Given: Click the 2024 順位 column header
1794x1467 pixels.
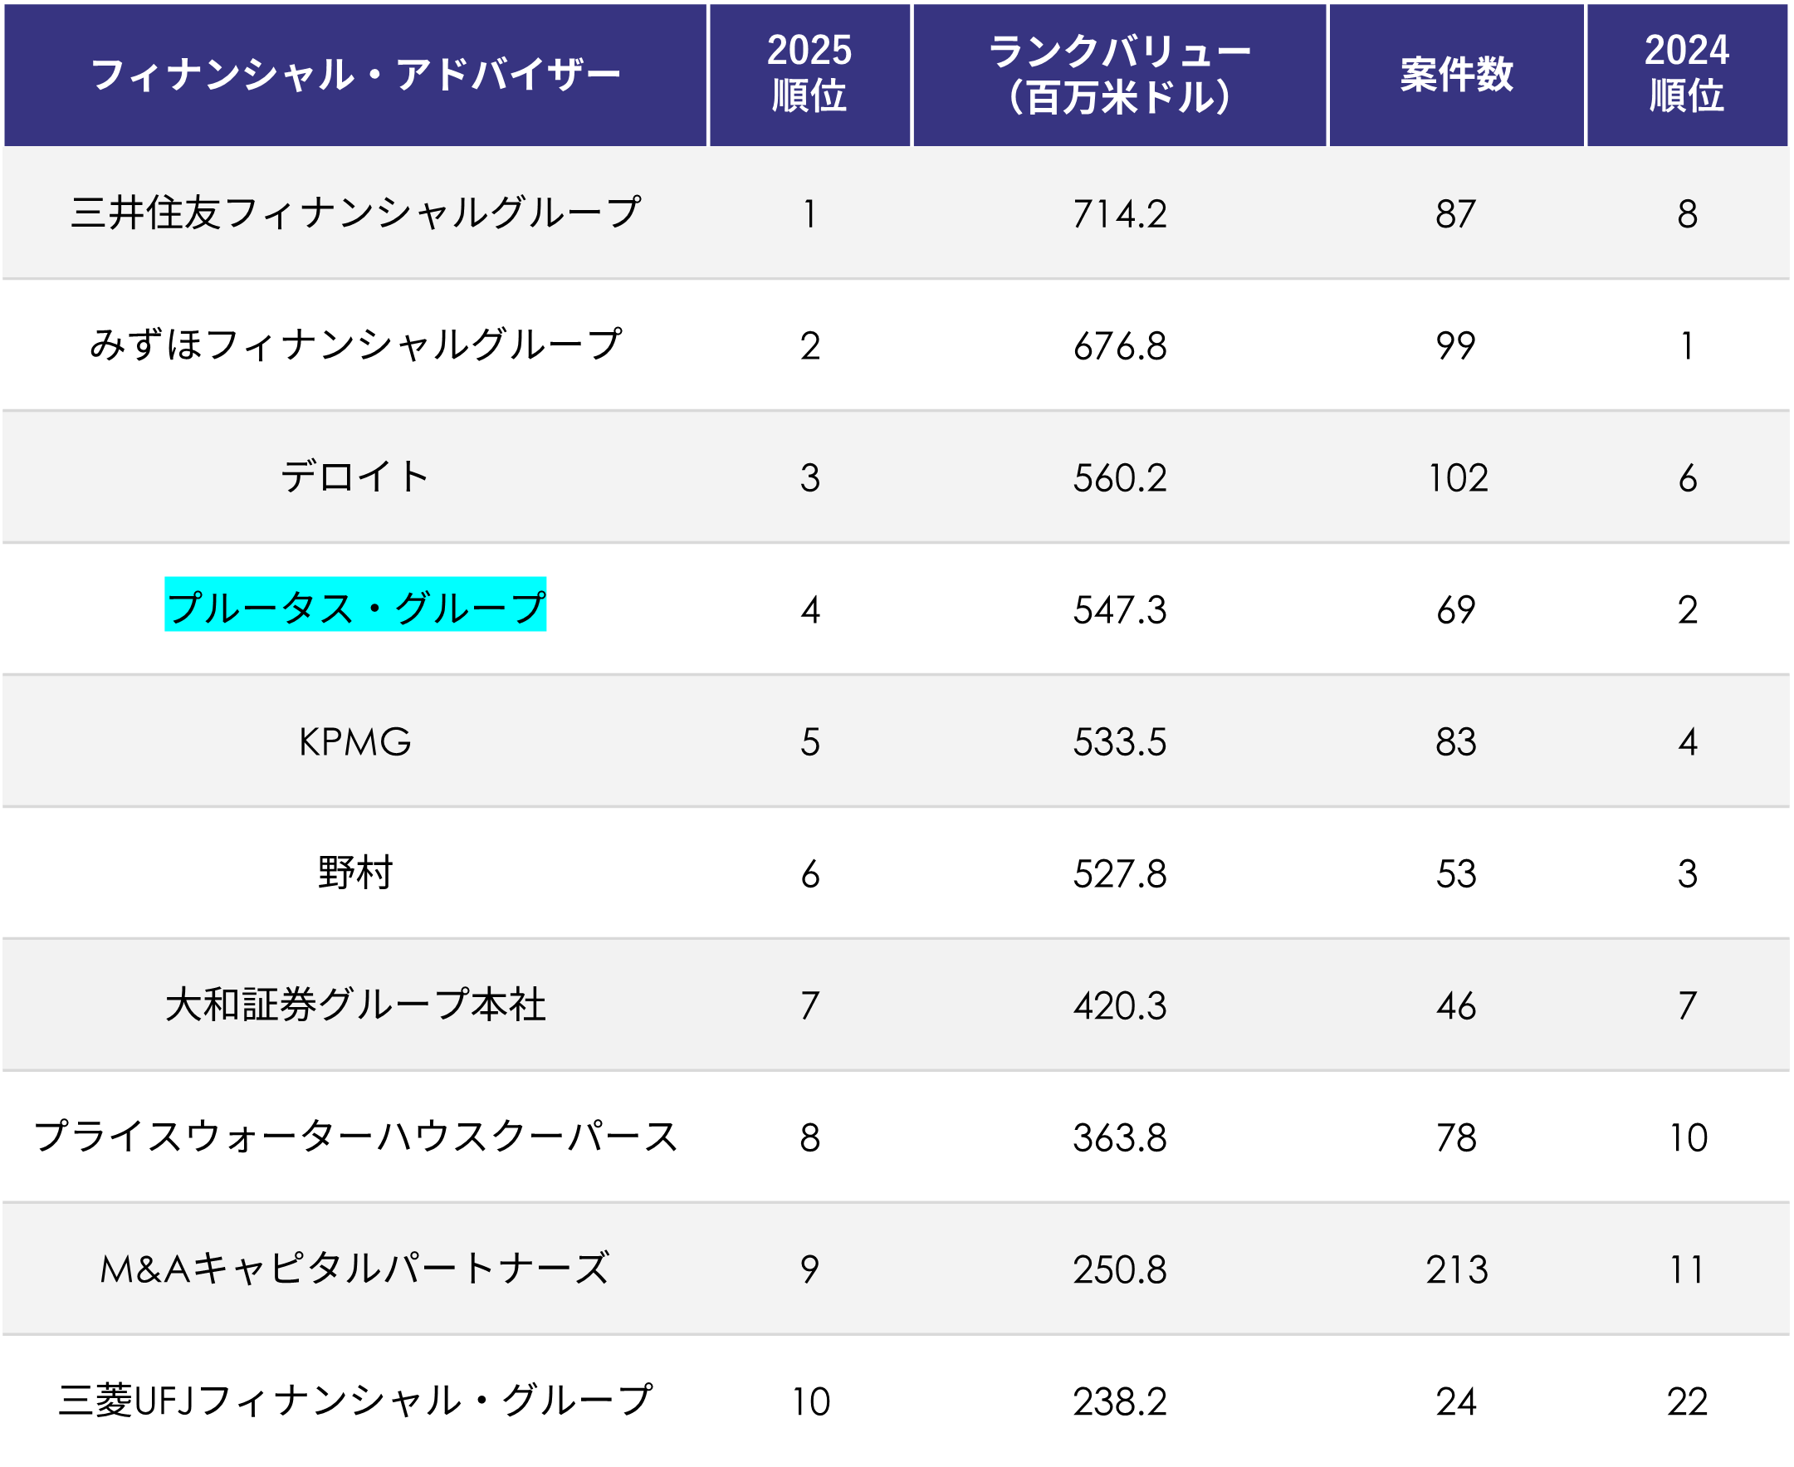Looking at the screenshot, I should point(1687,74).
